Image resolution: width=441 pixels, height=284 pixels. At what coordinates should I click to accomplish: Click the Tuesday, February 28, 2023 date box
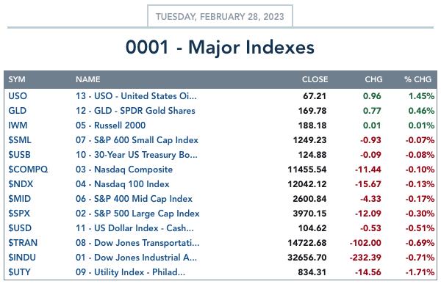tap(220, 16)
